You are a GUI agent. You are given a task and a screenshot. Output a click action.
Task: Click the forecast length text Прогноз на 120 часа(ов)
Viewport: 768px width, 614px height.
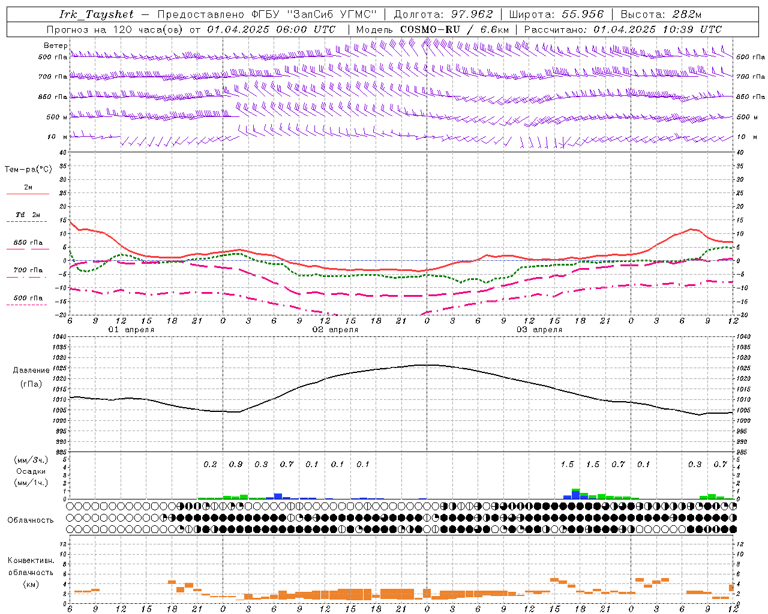tap(115, 29)
